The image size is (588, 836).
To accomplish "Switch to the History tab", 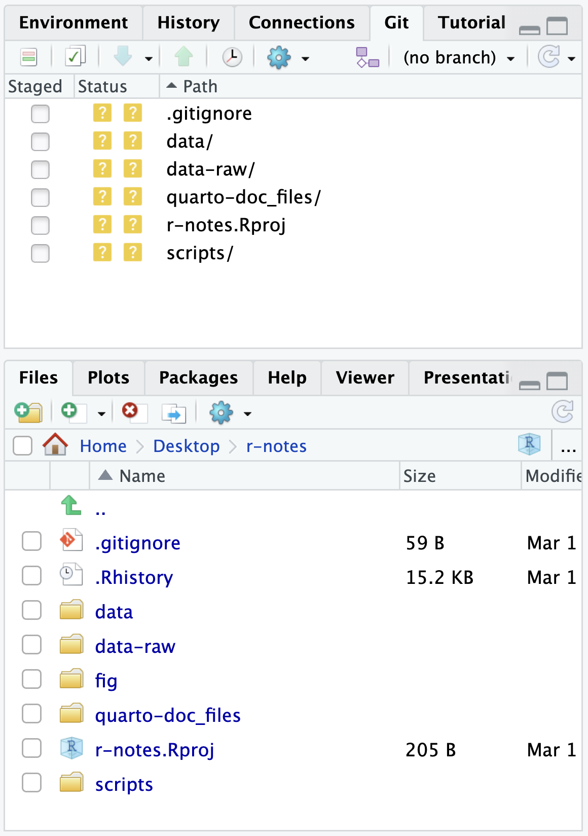I will [189, 22].
